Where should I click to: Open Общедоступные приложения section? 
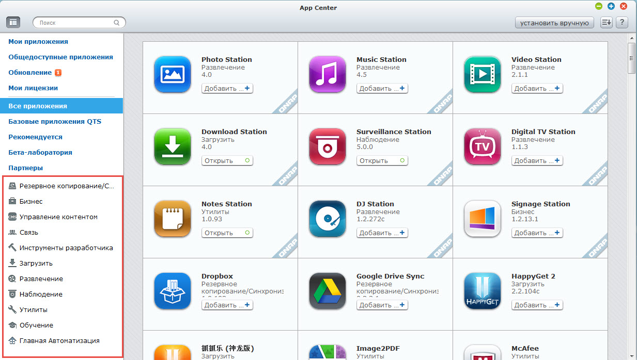tap(61, 57)
